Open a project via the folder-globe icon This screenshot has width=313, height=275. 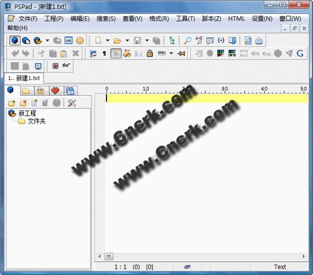pyautogui.click(x=38, y=41)
